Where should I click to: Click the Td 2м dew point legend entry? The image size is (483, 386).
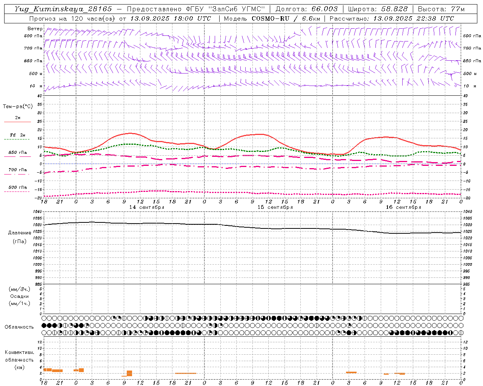[17, 135]
